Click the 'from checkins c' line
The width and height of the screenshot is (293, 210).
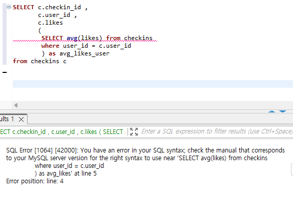(39, 61)
